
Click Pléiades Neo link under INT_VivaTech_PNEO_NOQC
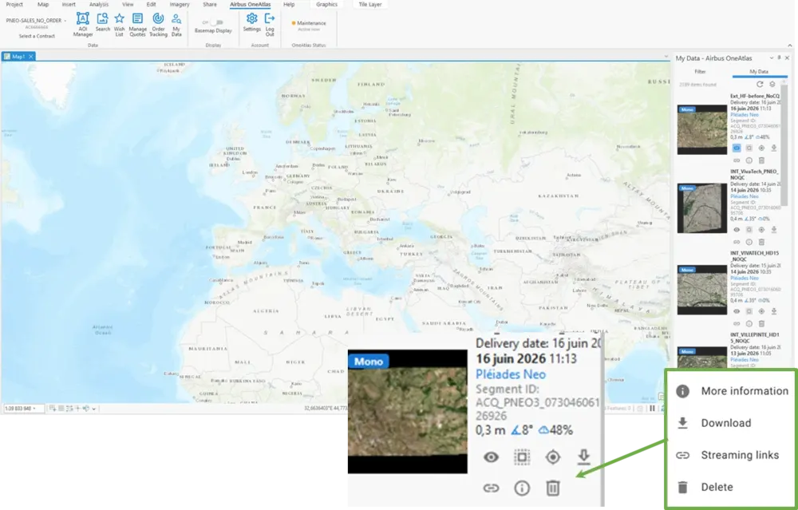pos(744,196)
